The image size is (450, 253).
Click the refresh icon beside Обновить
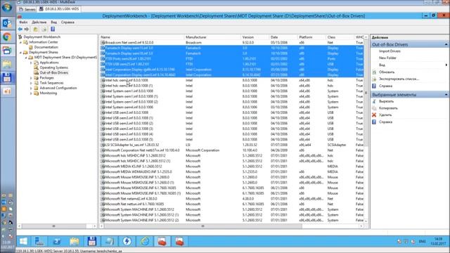[x=374, y=72]
